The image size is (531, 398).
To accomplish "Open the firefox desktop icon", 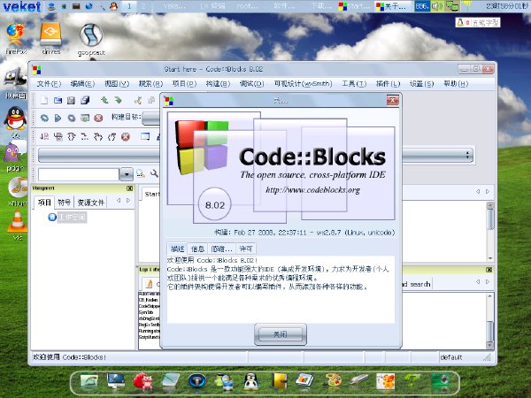I will pos(16,37).
